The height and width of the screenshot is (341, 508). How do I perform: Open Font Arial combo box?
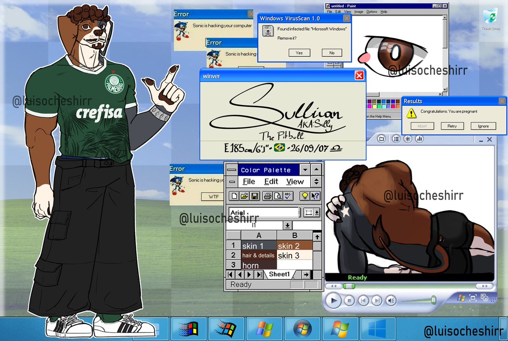264,212
